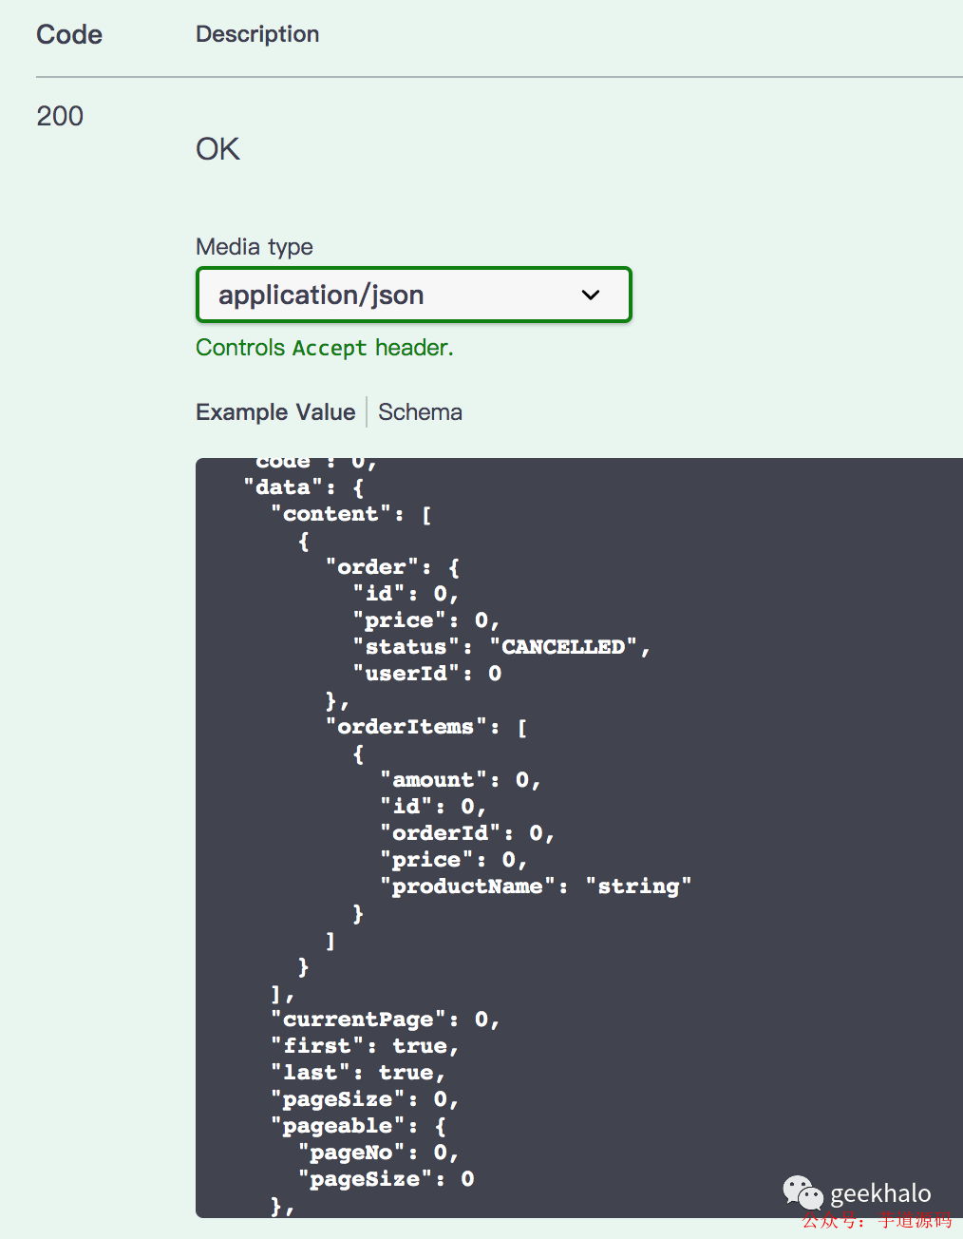Switch to the Schema tab
Image resolution: width=963 pixels, height=1239 pixels.
point(420,412)
